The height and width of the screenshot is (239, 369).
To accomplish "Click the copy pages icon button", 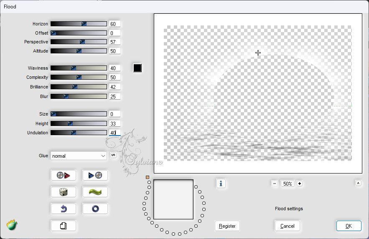I will (x=63, y=226).
